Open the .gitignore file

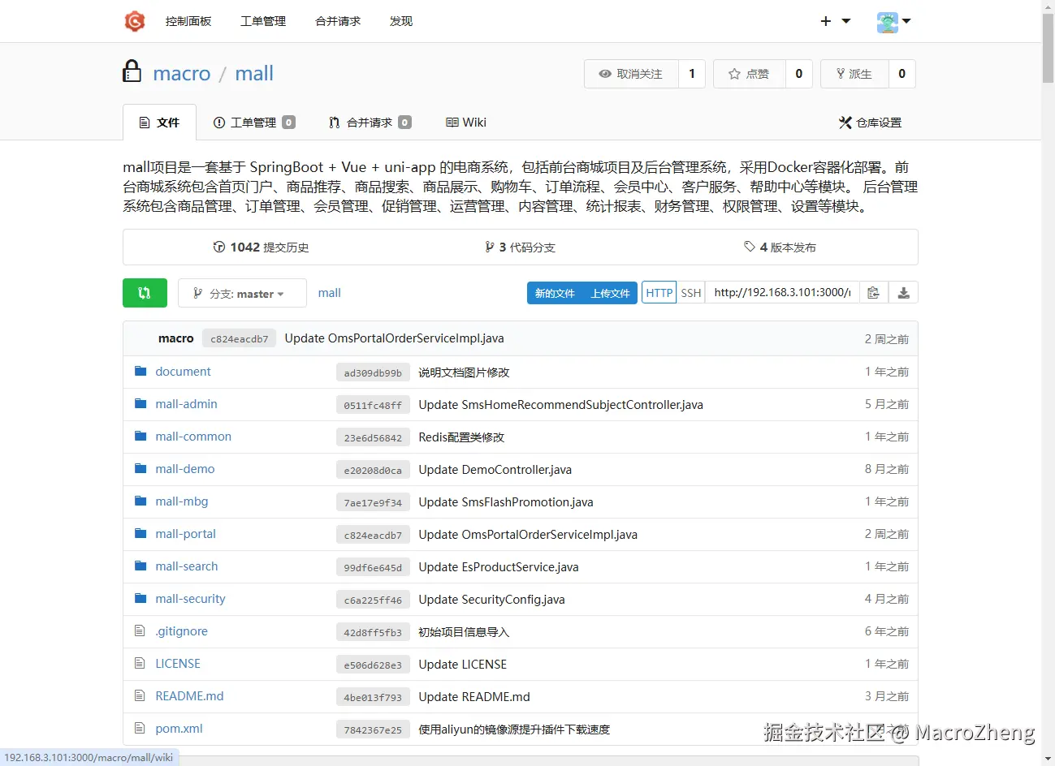tap(181, 631)
